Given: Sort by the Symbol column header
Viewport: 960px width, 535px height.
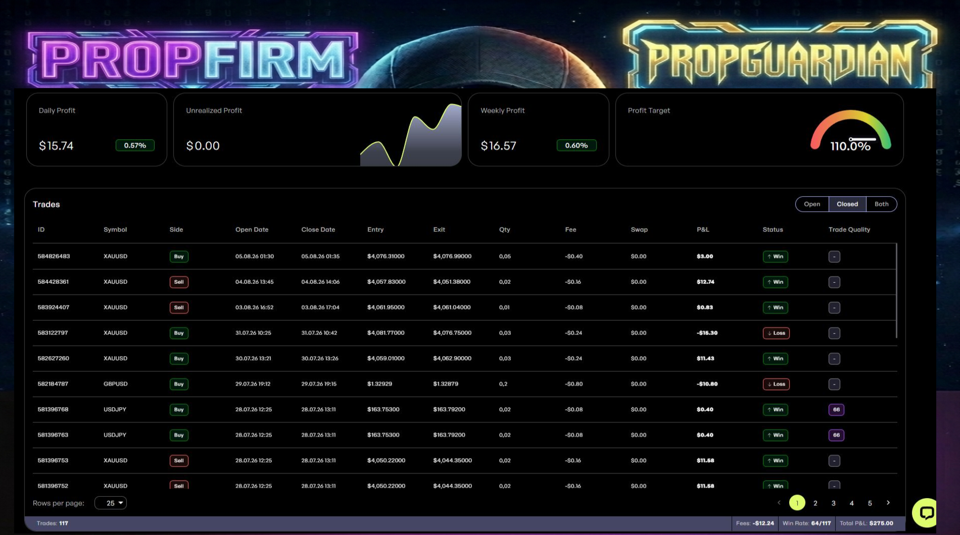Looking at the screenshot, I should point(115,230).
